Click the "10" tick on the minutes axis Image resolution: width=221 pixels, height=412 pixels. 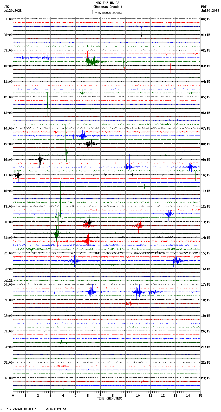point(138,396)
